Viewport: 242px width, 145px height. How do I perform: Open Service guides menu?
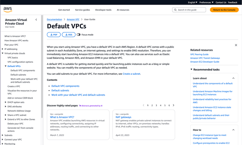click(x=82, y=10)
